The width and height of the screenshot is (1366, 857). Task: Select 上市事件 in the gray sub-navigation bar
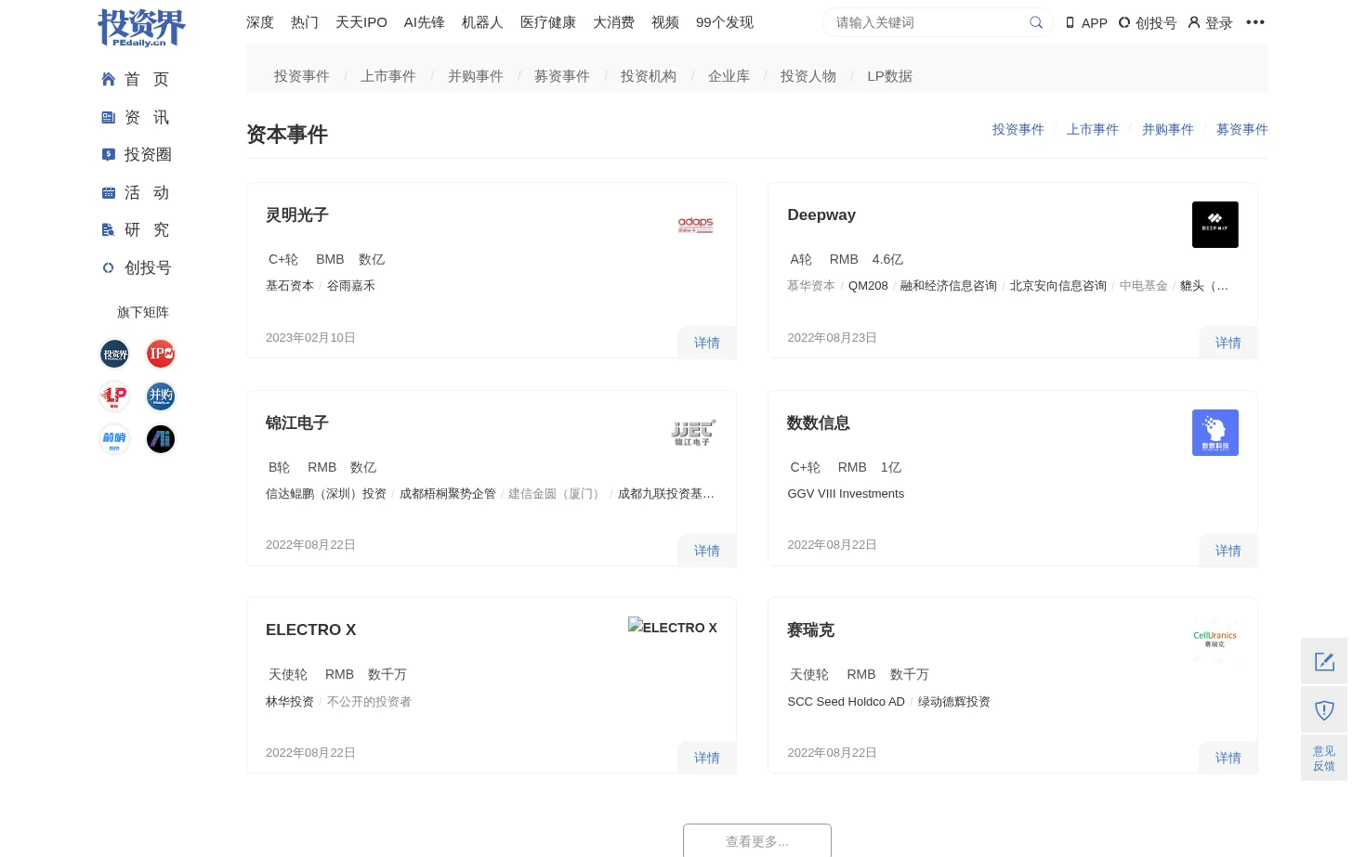coord(388,76)
